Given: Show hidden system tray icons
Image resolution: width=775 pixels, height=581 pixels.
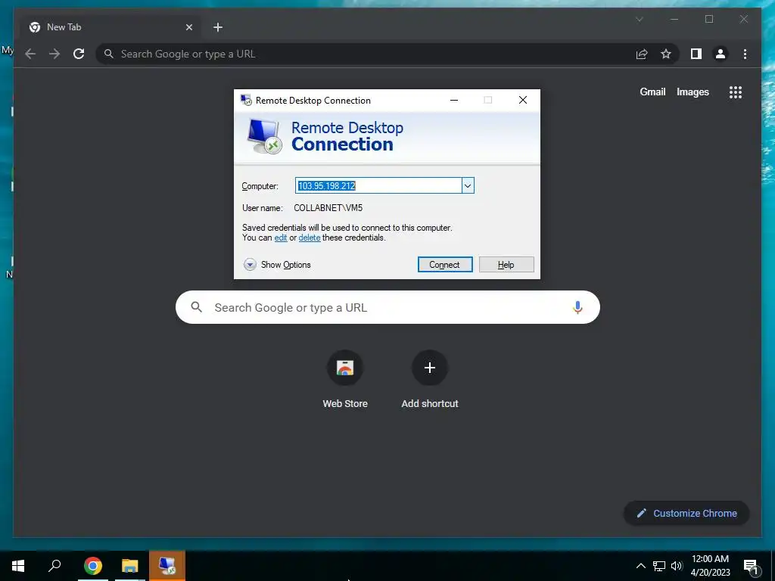Looking at the screenshot, I should (640, 566).
